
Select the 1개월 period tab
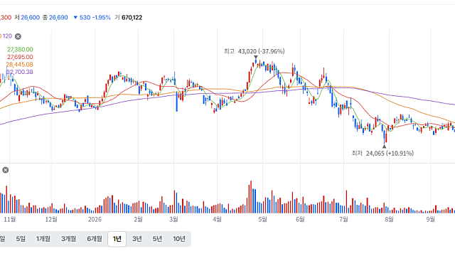43,239
